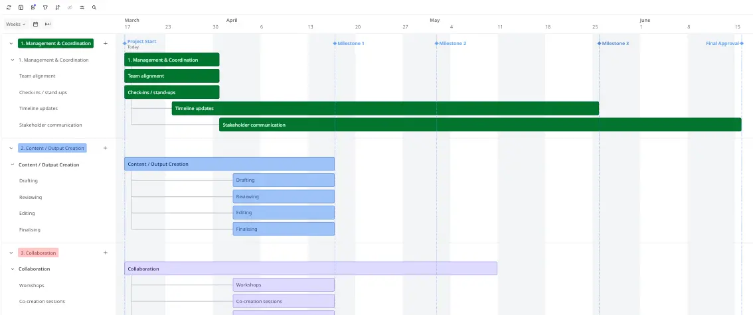
Task: Click the Milestone 3 marker
Action: (x=600, y=43)
